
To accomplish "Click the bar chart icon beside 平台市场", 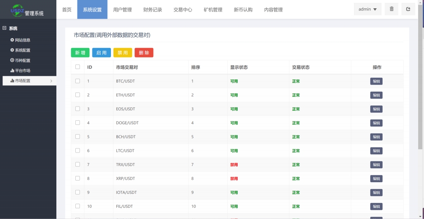I will click(12, 71).
